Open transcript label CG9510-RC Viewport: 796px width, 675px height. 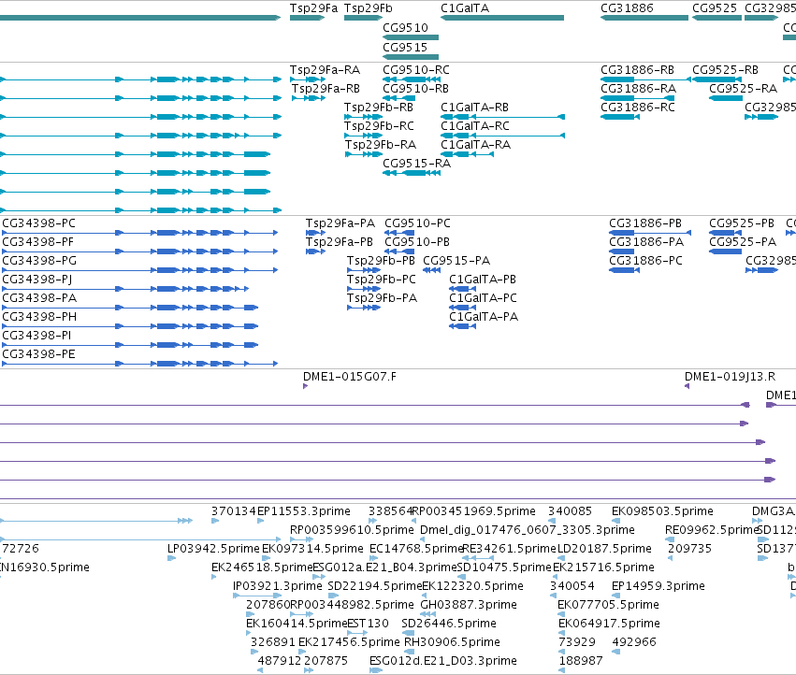[416, 69]
